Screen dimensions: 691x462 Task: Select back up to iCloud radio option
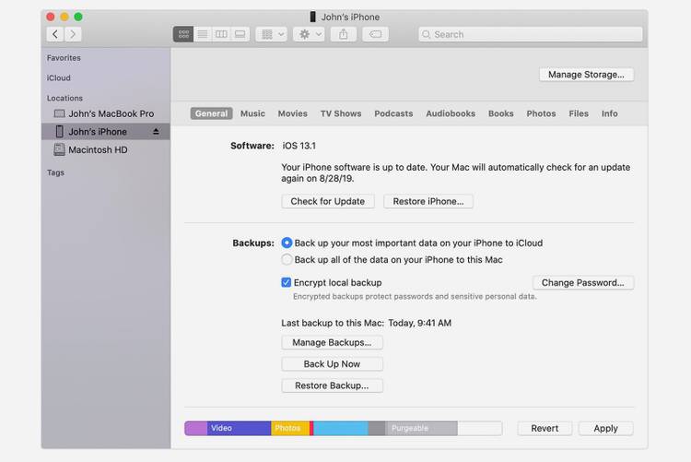click(287, 243)
